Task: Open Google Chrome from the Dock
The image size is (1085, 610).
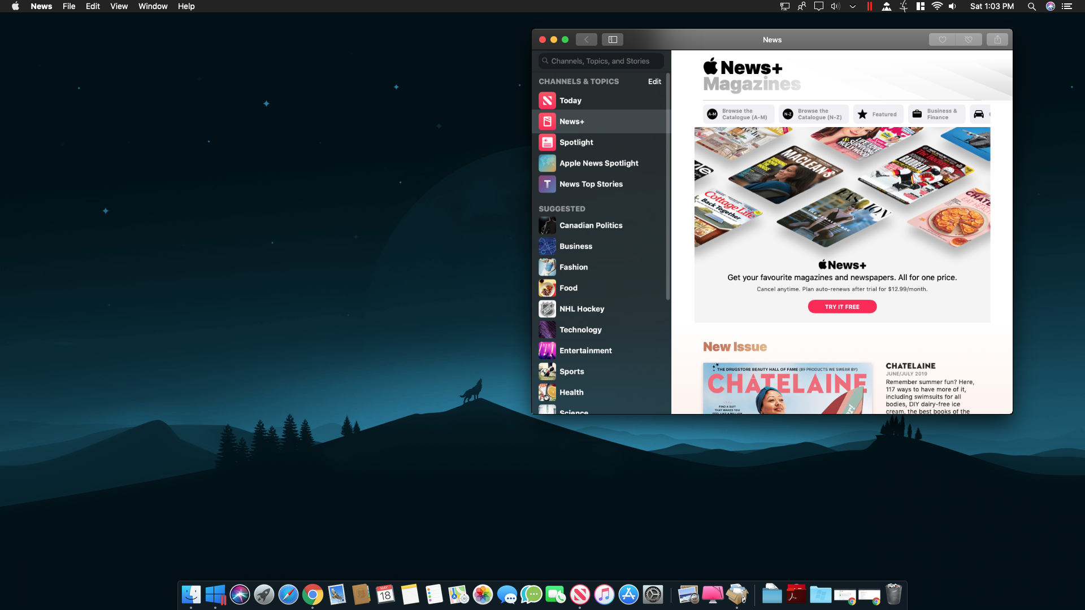Action: pos(313,594)
